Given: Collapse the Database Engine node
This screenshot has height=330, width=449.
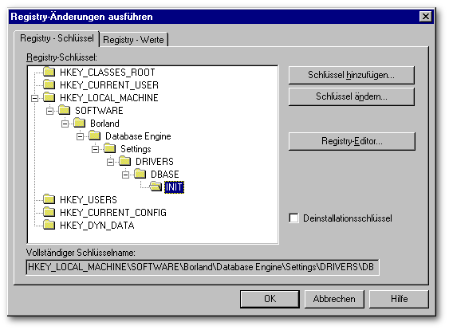Looking at the screenshot, I should coord(81,136).
